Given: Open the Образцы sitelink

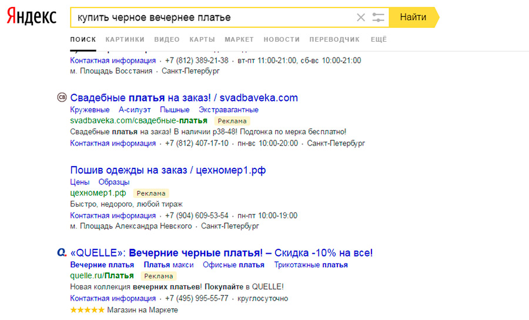Looking at the screenshot, I should click(113, 182).
